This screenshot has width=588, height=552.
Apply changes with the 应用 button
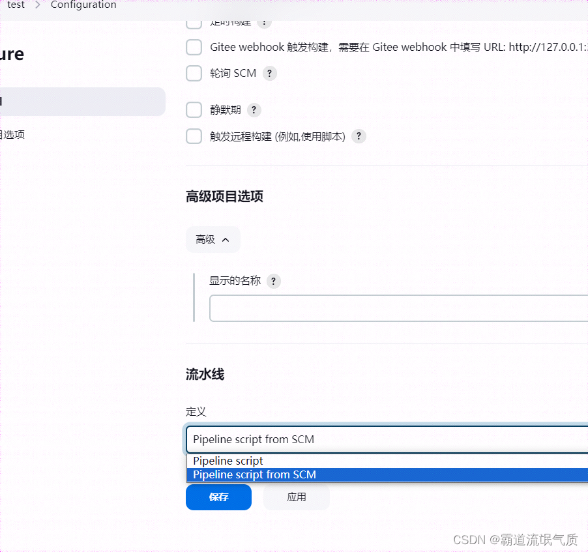click(296, 497)
